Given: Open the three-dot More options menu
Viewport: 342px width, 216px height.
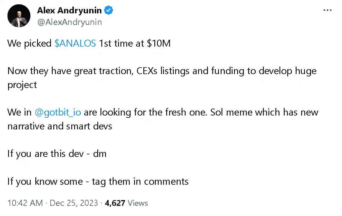Looking at the screenshot, I should coord(327,10).
